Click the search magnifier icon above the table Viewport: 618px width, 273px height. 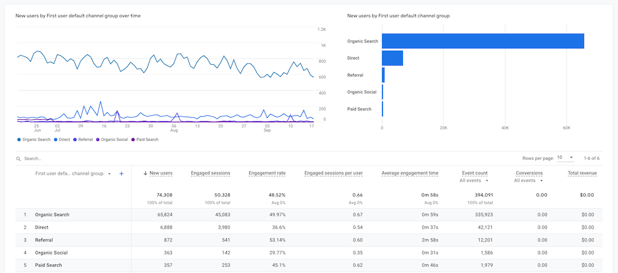(x=19, y=158)
